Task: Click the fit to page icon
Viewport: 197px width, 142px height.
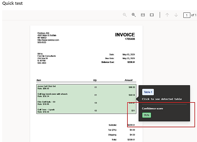Action: click(152, 15)
